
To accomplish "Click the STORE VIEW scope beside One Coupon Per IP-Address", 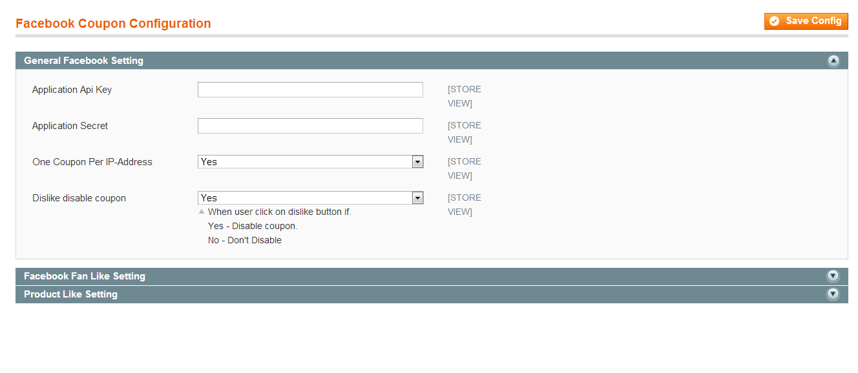I will point(465,168).
